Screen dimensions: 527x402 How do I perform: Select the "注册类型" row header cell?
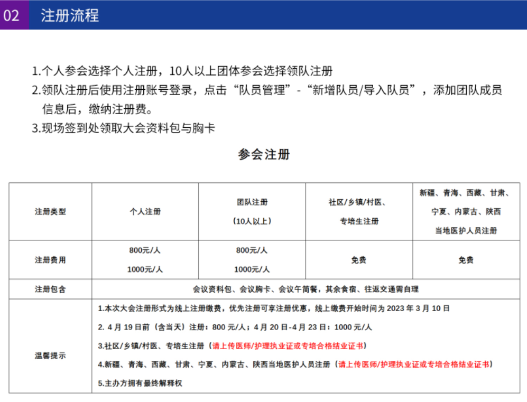tap(50, 211)
